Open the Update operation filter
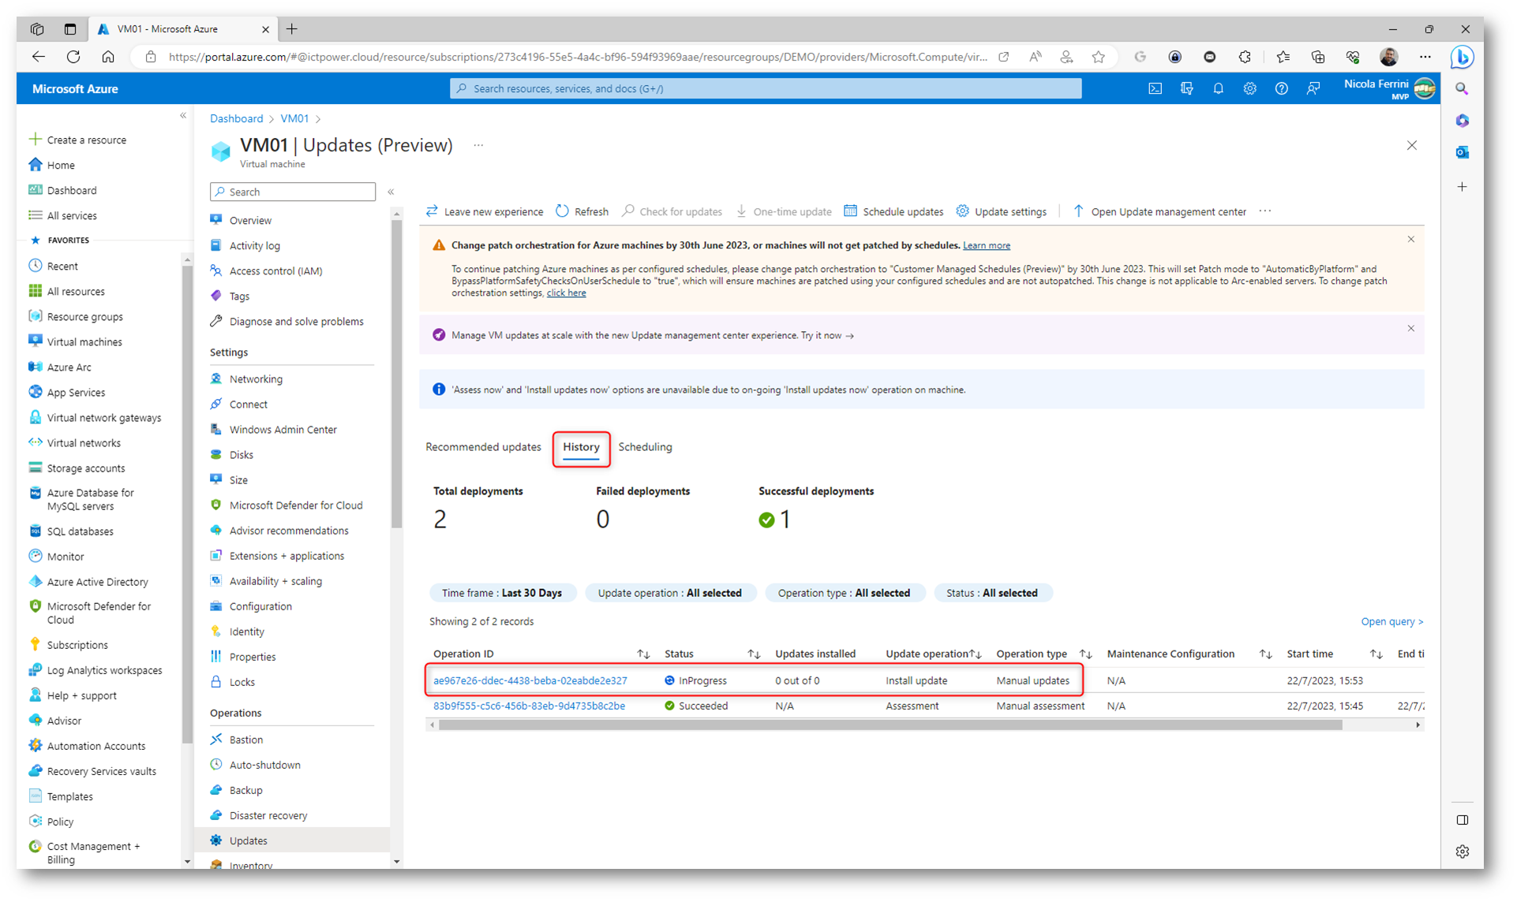 point(669,593)
